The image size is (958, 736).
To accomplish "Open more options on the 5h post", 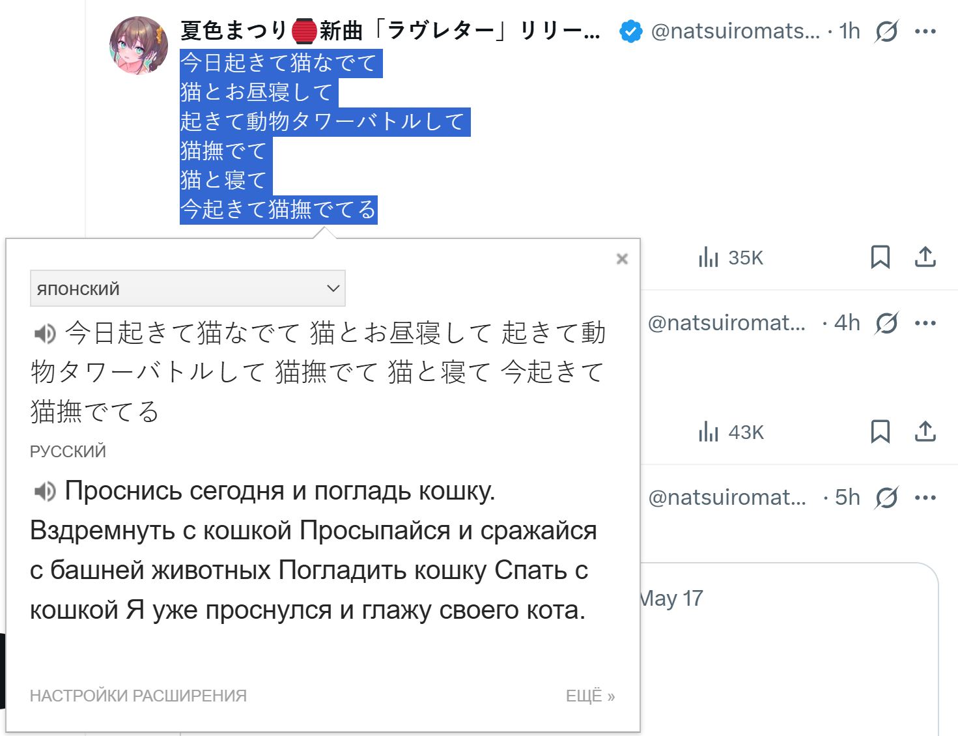I will click(925, 498).
